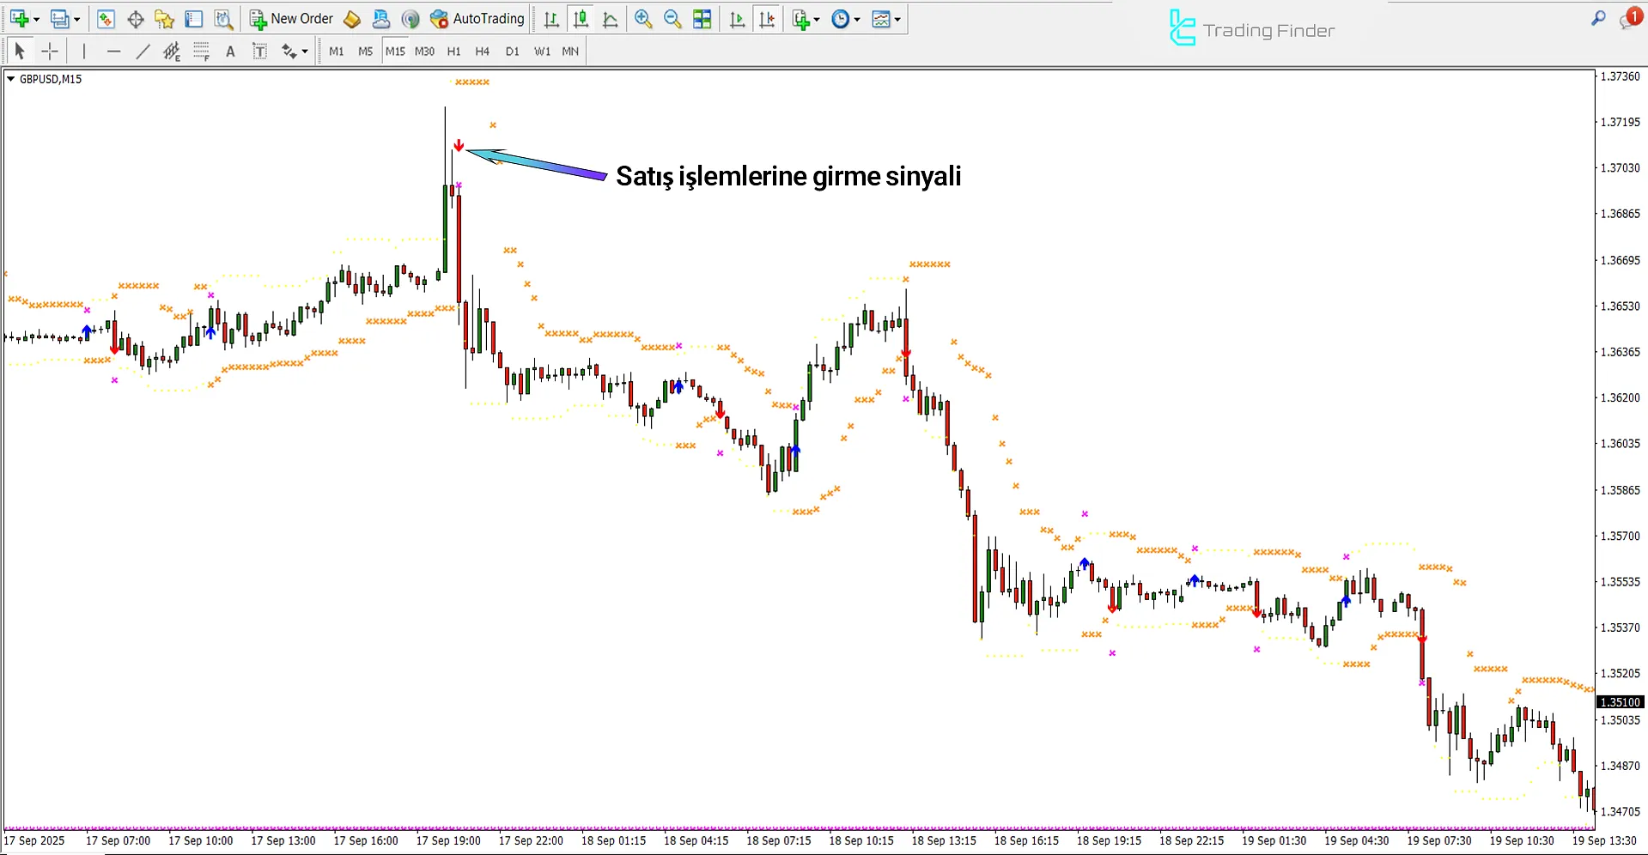
Task: Toggle chart auto scroll
Action: click(x=736, y=18)
